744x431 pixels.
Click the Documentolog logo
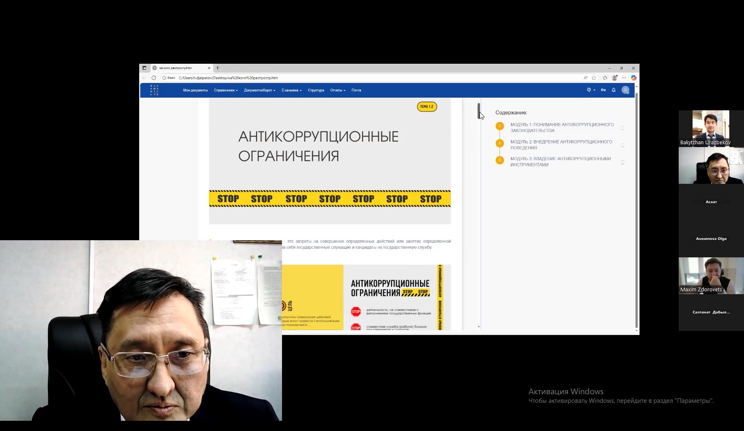(x=154, y=89)
